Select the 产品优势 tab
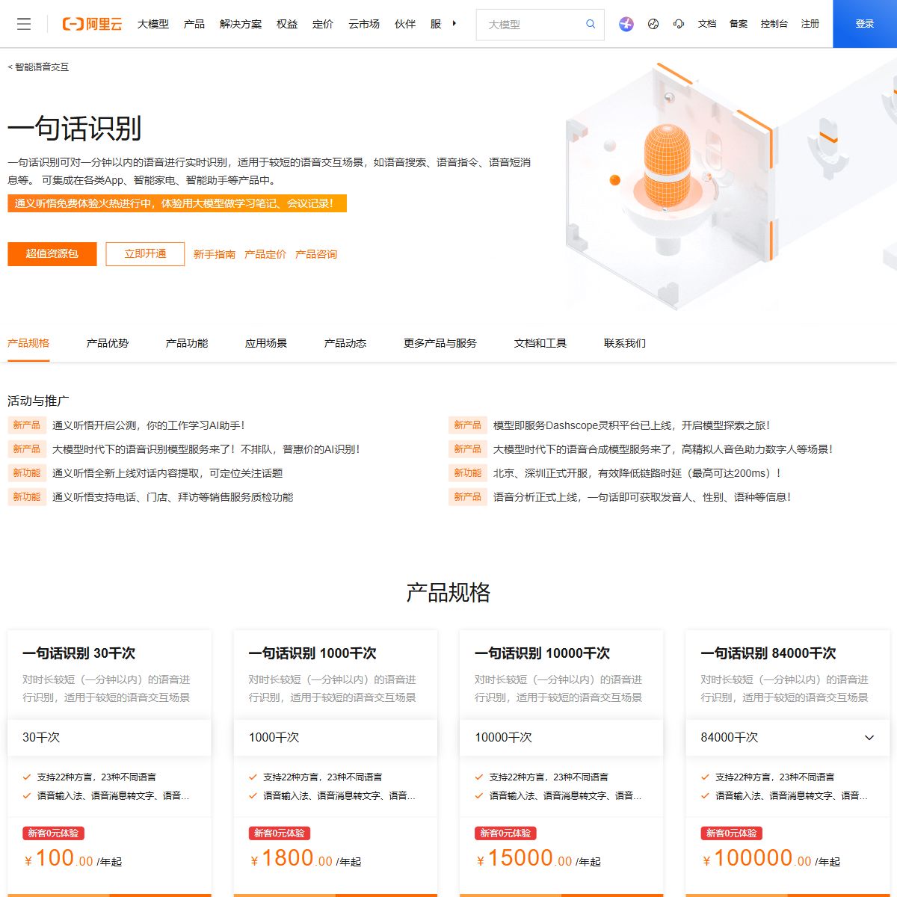 point(108,343)
